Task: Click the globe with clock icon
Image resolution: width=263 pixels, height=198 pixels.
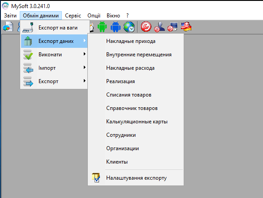Action: pyautogui.click(x=129, y=27)
